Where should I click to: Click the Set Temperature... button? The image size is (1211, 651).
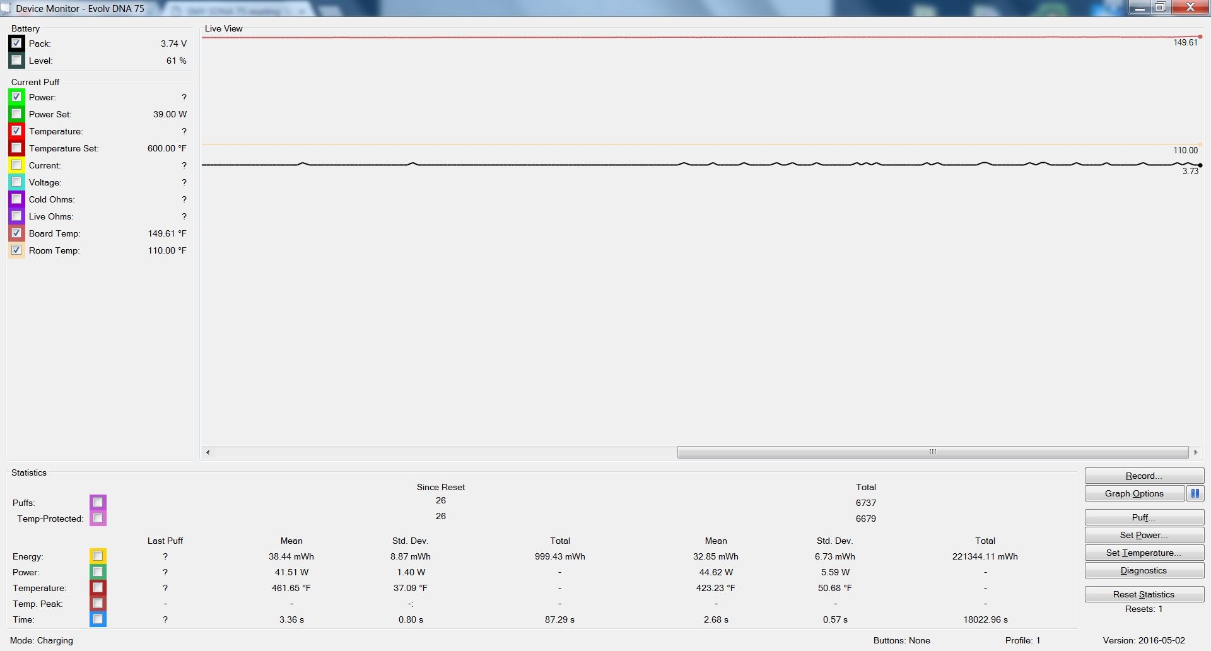(1144, 553)
